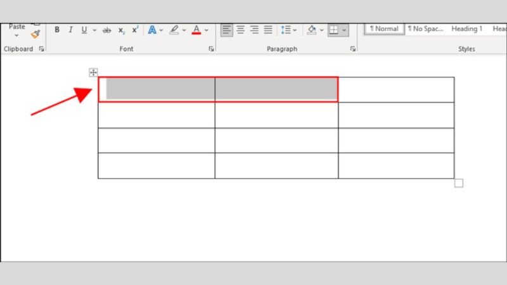Image resolution: width=507 pixels, height=285 pixels.
Task: Open Text Highlight Color dropdown arrow
Action: [x=184, y=30]
